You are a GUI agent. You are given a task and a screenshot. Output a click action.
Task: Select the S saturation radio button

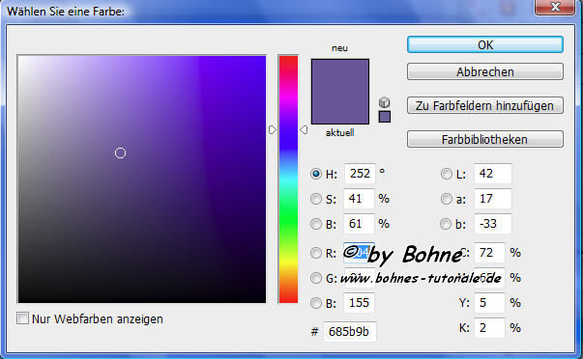[x=316, y=199]
